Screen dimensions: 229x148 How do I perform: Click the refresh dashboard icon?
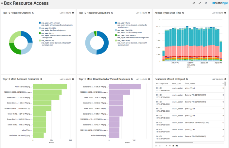[x=194, y=3]
